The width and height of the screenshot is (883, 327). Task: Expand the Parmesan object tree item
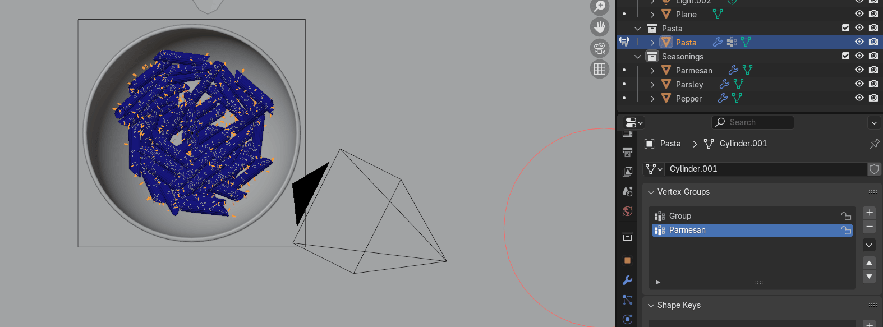click(652, 71)
